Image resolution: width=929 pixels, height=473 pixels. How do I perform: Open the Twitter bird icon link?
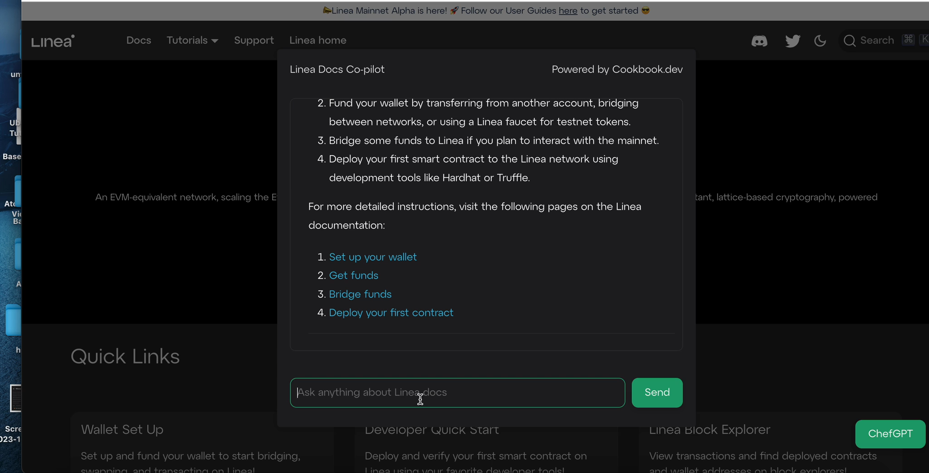click(x=792, y=41)
